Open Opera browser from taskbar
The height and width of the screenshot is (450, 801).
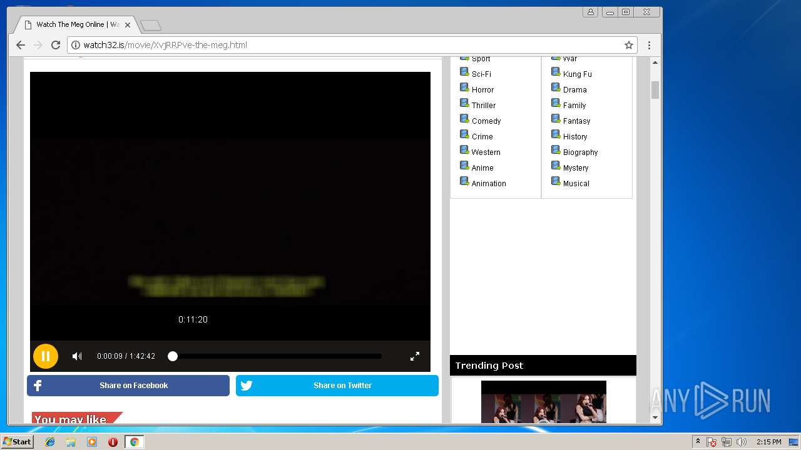coord(113,442)
